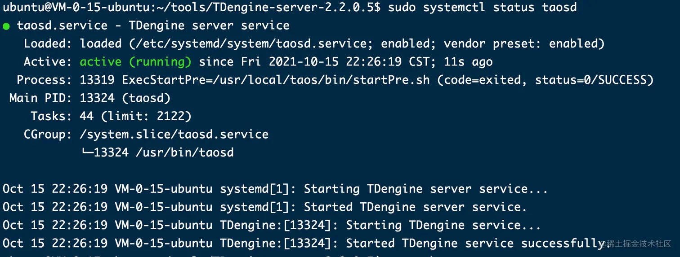Click the 'taosd.service - TDengine server service' title
Viewport: 680px width, 257px height.
(x=153, y=26)
